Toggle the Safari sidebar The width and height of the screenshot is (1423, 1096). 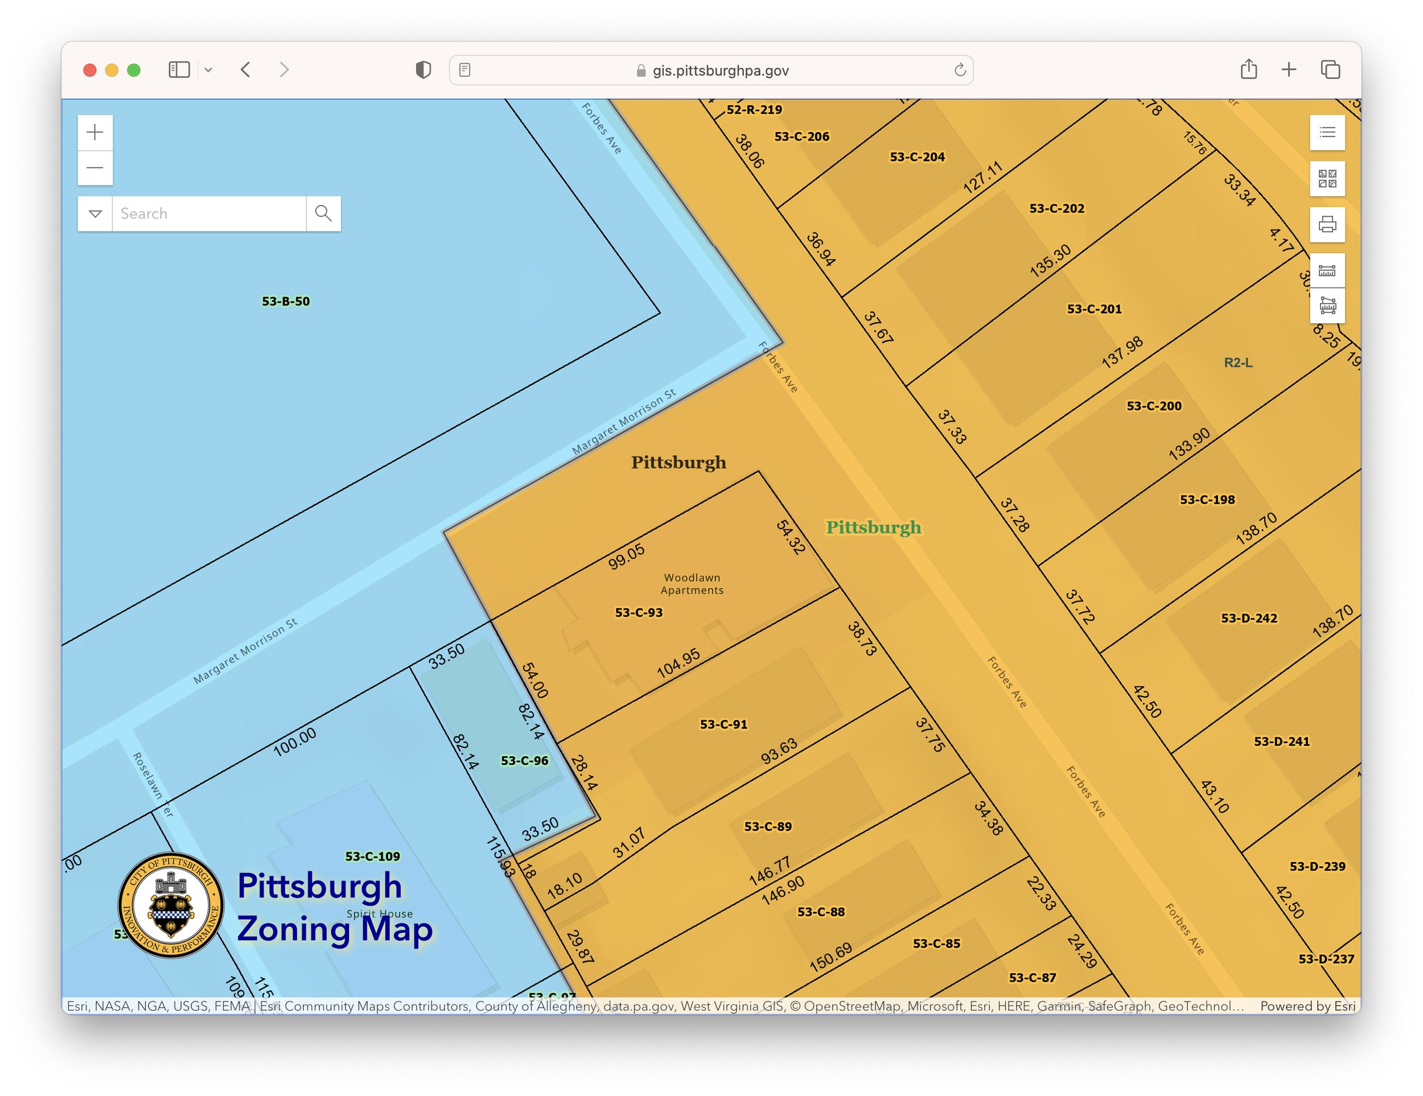click(x=179, y=69)
